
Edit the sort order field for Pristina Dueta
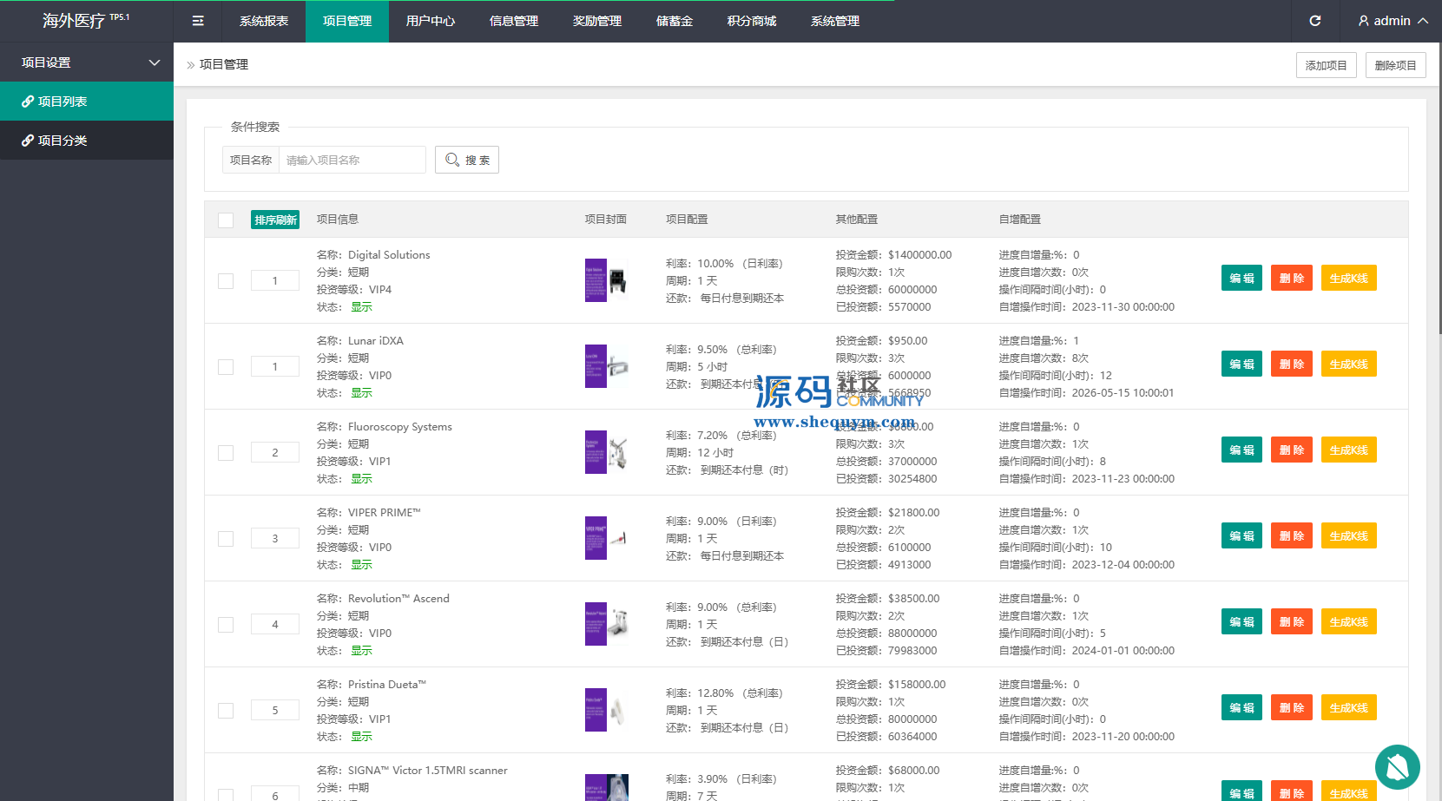pos(275,710)
